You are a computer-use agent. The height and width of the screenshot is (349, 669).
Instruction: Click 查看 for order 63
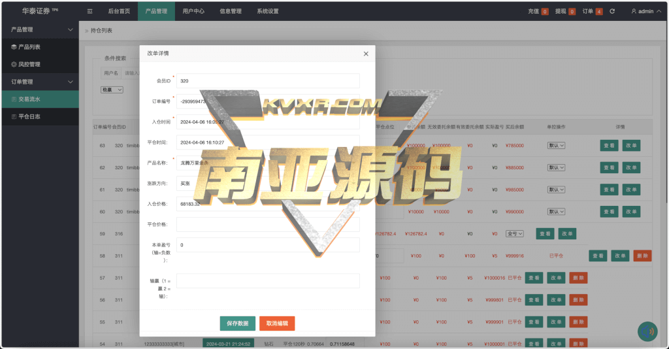pyautogui.click(x=609, y=146)
